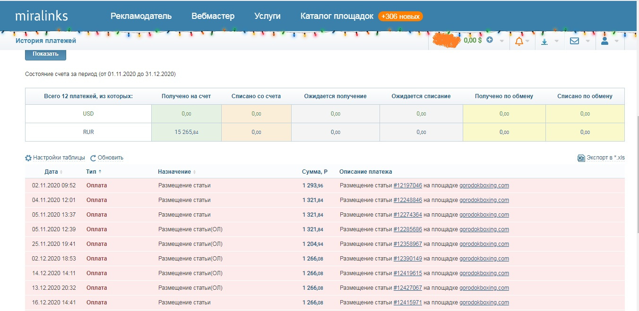Viewport: 639px width, 311px height.
Task: Click the amount 1 204,94
Action: 313,244
